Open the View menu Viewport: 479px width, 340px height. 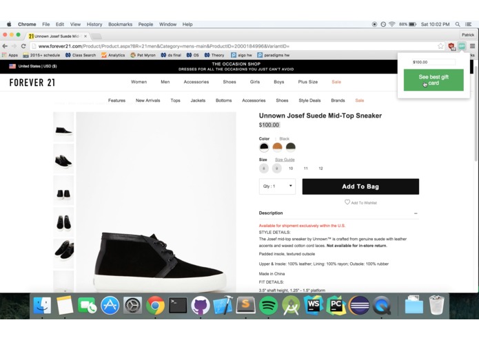pos(75,24)
